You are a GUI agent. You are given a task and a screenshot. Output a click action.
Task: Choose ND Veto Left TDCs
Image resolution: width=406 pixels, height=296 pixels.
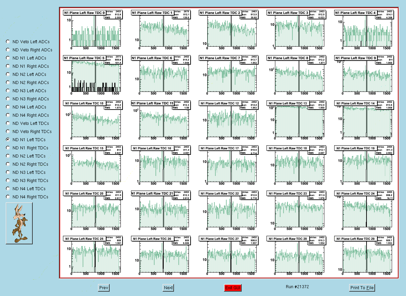8,123
